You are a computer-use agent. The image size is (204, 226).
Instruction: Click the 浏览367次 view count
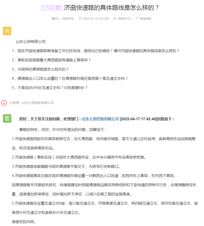(124, 18)
